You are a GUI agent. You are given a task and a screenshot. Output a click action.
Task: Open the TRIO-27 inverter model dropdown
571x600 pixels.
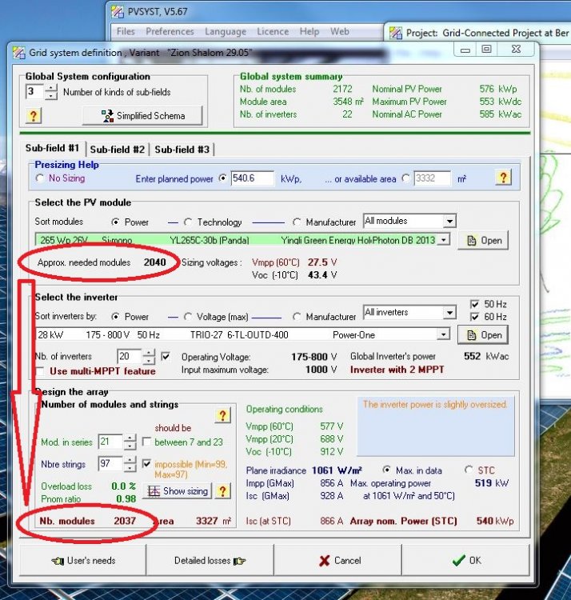pyautogui.click(x=443, y=335)
